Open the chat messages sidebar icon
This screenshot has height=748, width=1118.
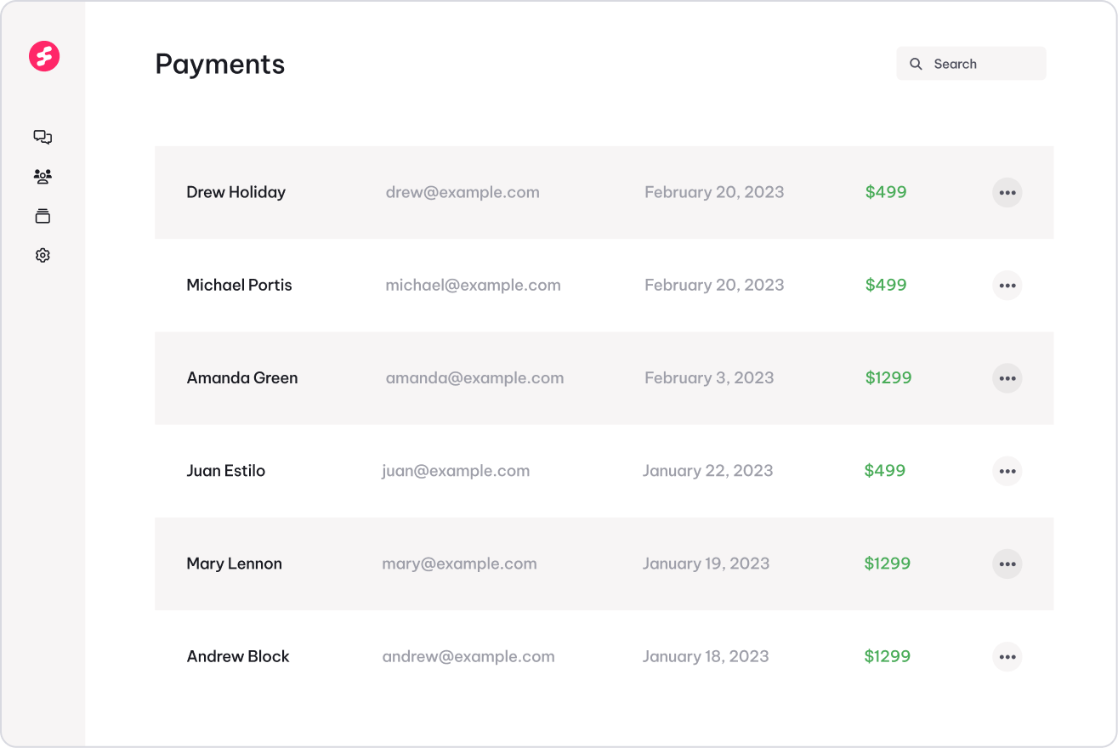[x=43, y=137]
